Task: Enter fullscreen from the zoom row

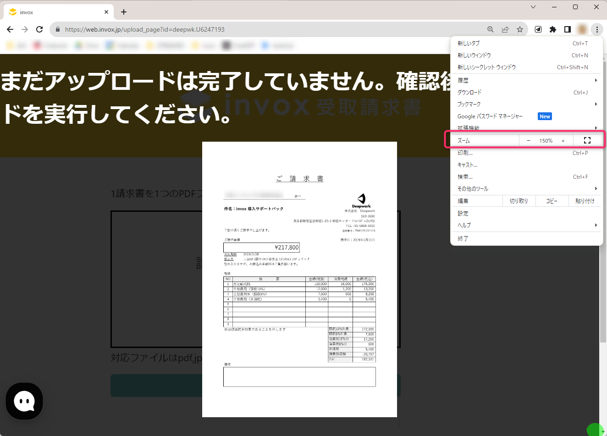Action: (587, 141)
